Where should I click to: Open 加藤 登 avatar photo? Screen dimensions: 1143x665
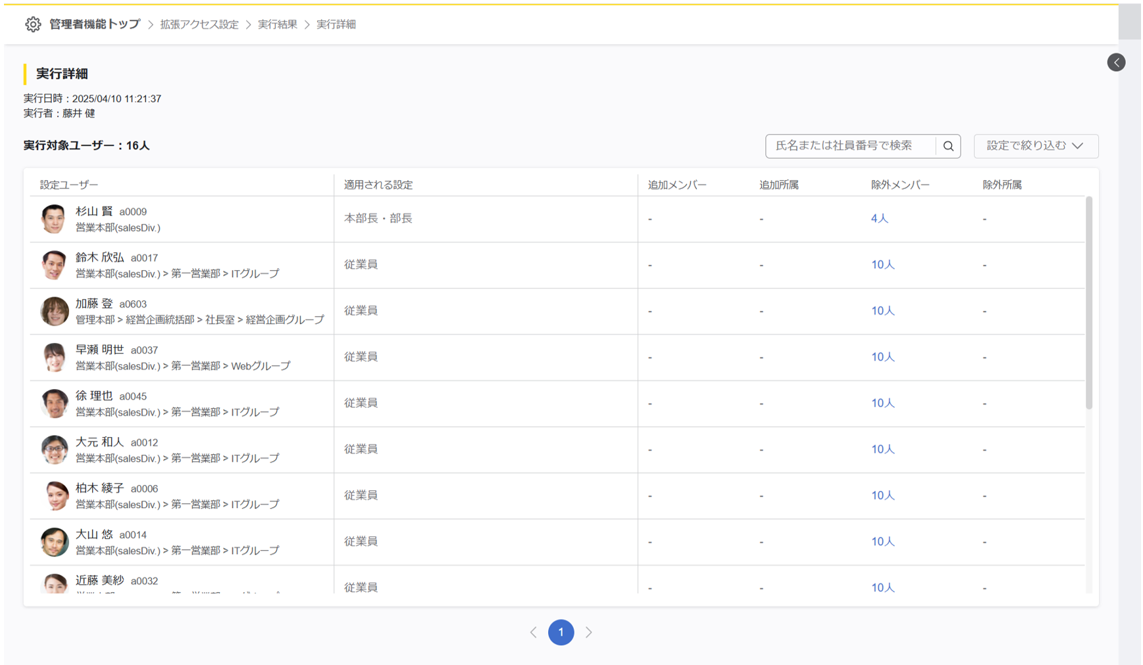point(54,311)
